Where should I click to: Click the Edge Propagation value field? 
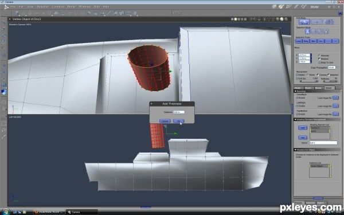332,67
